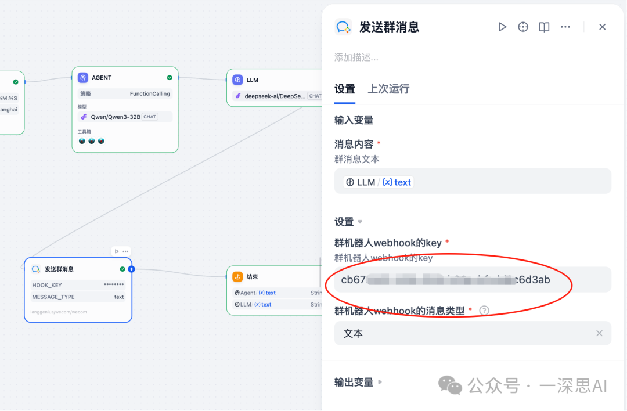
Task: Click the LLM text output row in 结束
Action: point(278,304)
